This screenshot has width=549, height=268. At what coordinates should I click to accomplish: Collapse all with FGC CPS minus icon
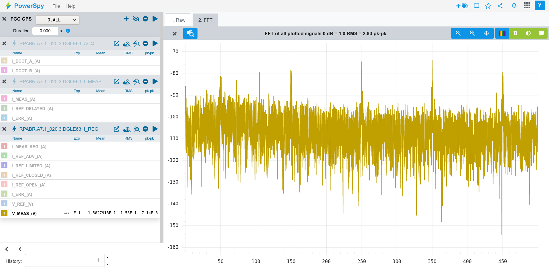click(145, 19)
